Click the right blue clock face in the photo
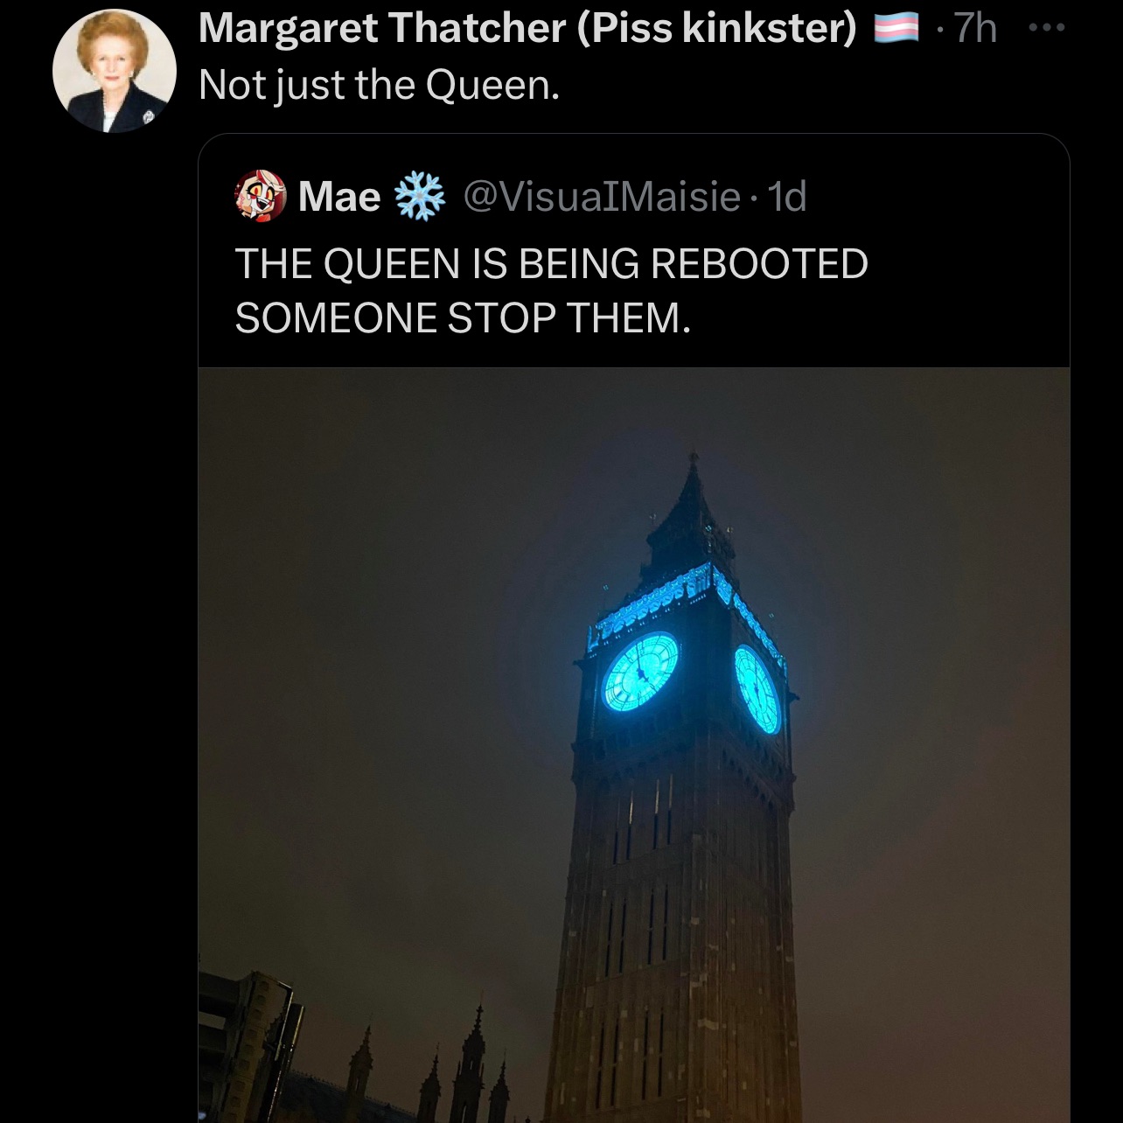 (x=757, y=688)
